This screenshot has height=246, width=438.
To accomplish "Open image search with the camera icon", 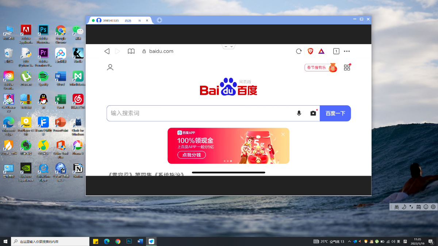I will [313, 113].
